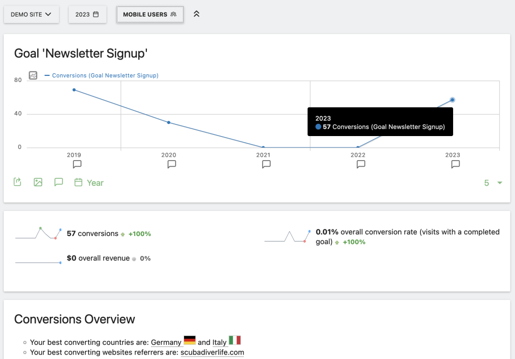Click the 57 conversions sparkline
515x359 pixels.
37,233
